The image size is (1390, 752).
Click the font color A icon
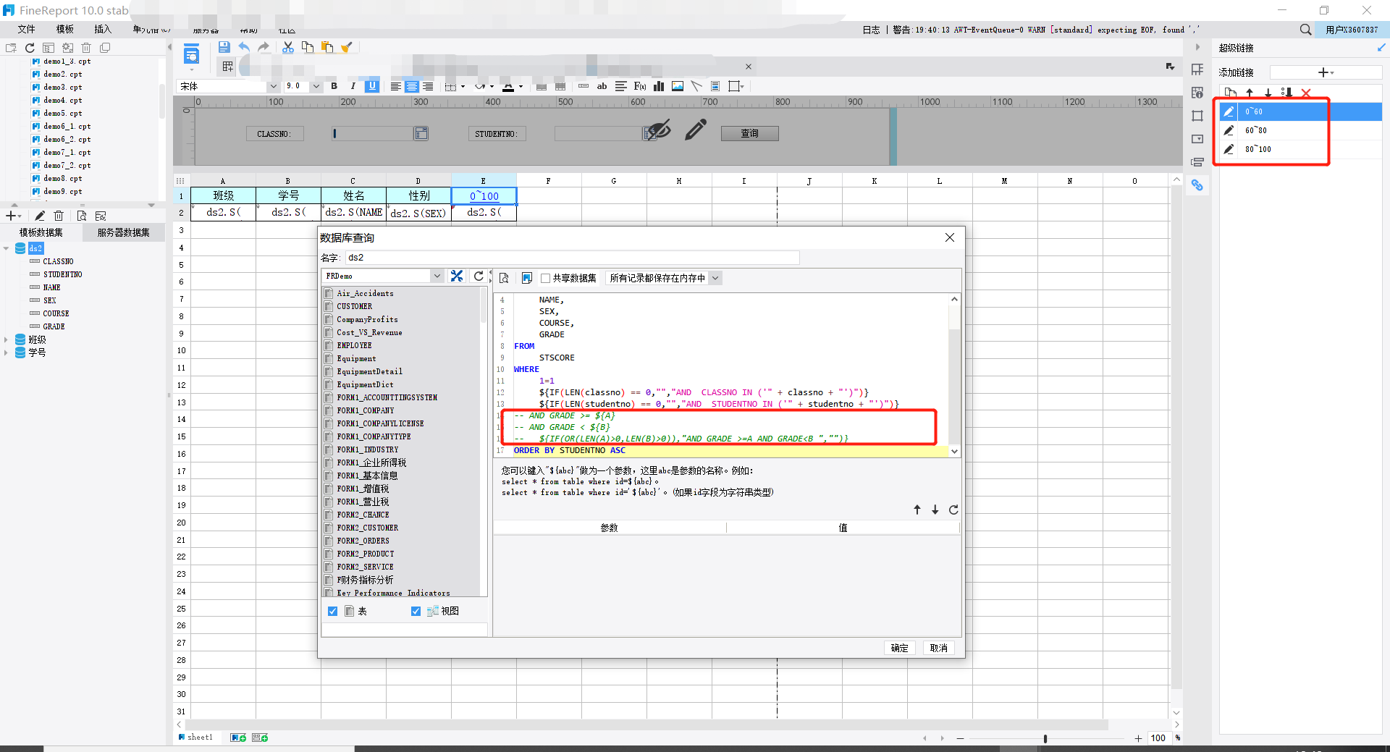[508, 86]
